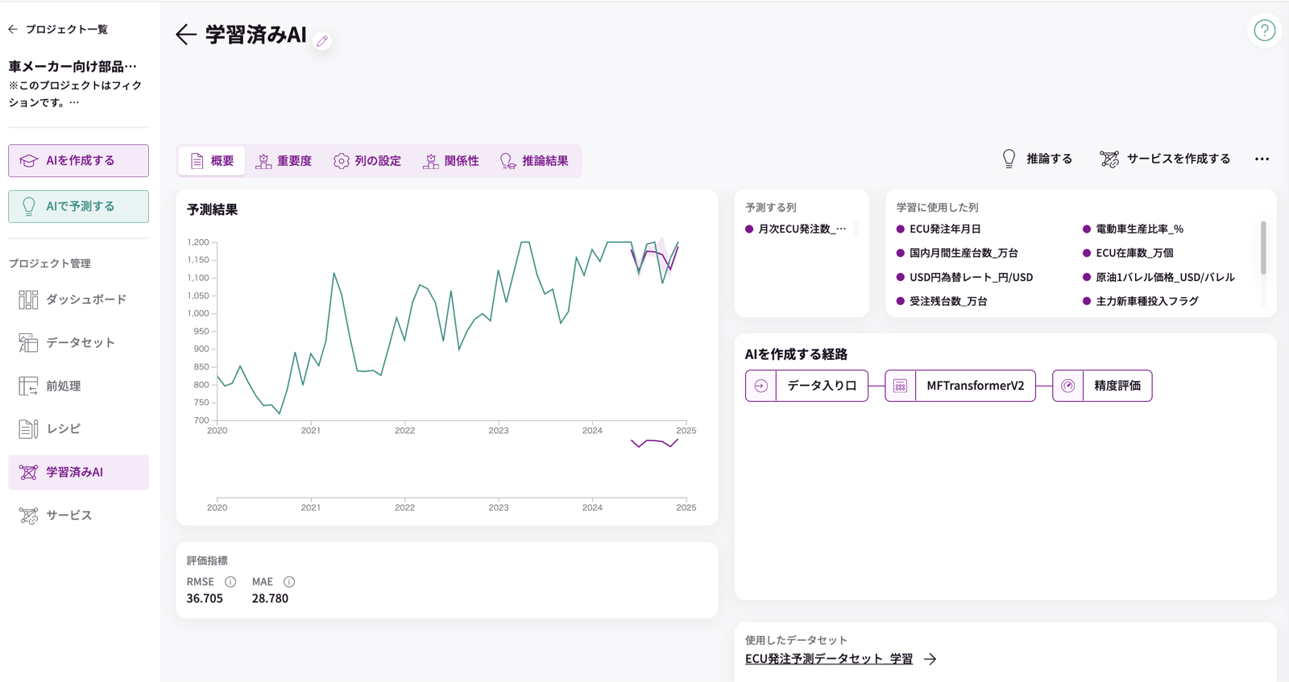Click the 受注残台数_万台 column entry
Viewport: 1289px width, 682px height.
[x=942, y=301]
